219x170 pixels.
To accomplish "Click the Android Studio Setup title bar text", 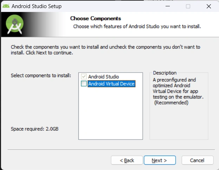I will pyautogui.click(x=37, y=6).
